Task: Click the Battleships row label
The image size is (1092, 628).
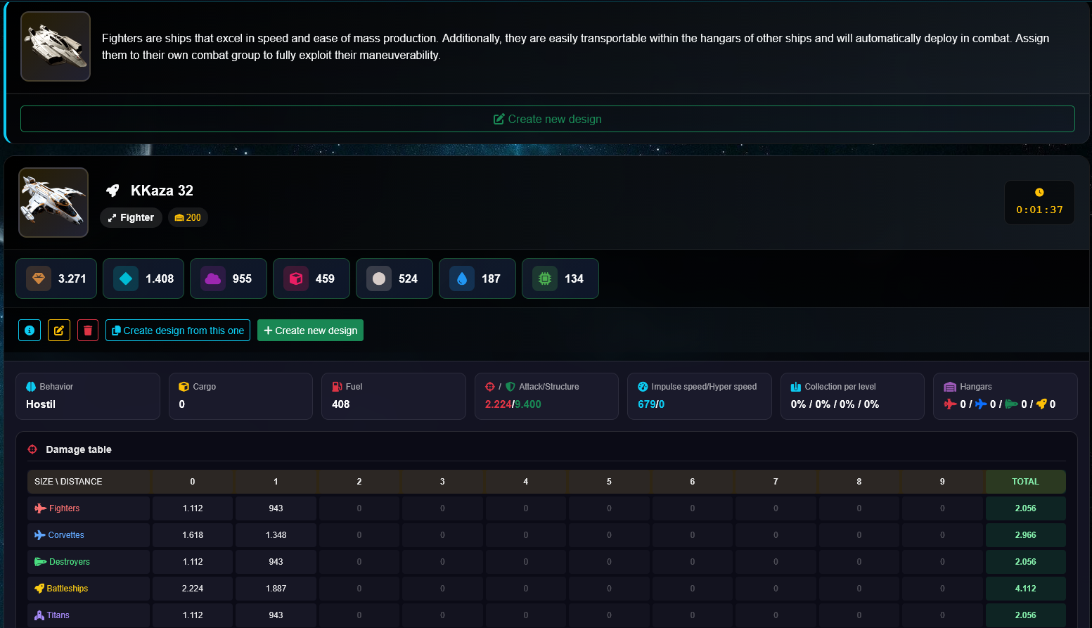Action: coord(67,589)
